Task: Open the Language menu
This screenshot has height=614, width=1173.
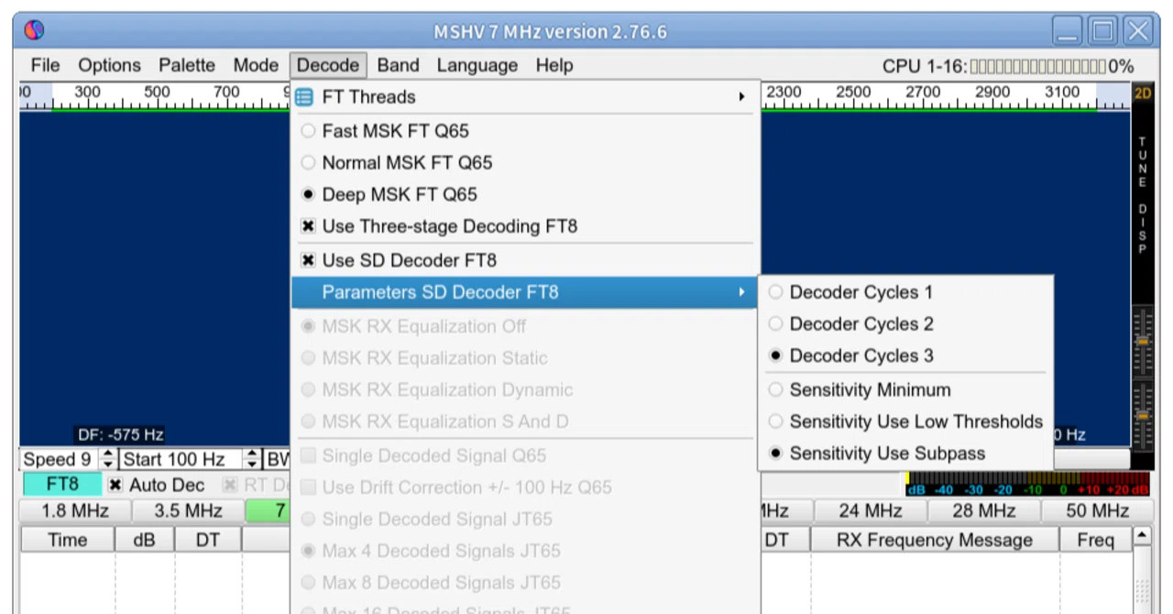Action: click(477, 66)
